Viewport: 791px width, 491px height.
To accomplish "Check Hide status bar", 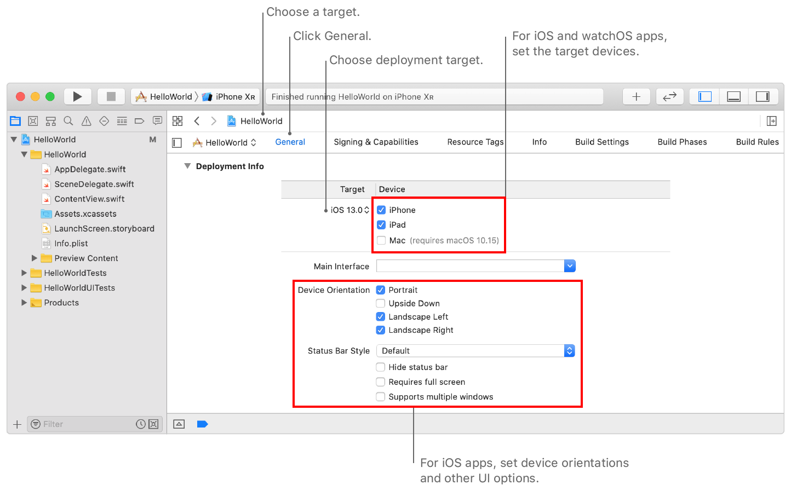I will [381, 367].
